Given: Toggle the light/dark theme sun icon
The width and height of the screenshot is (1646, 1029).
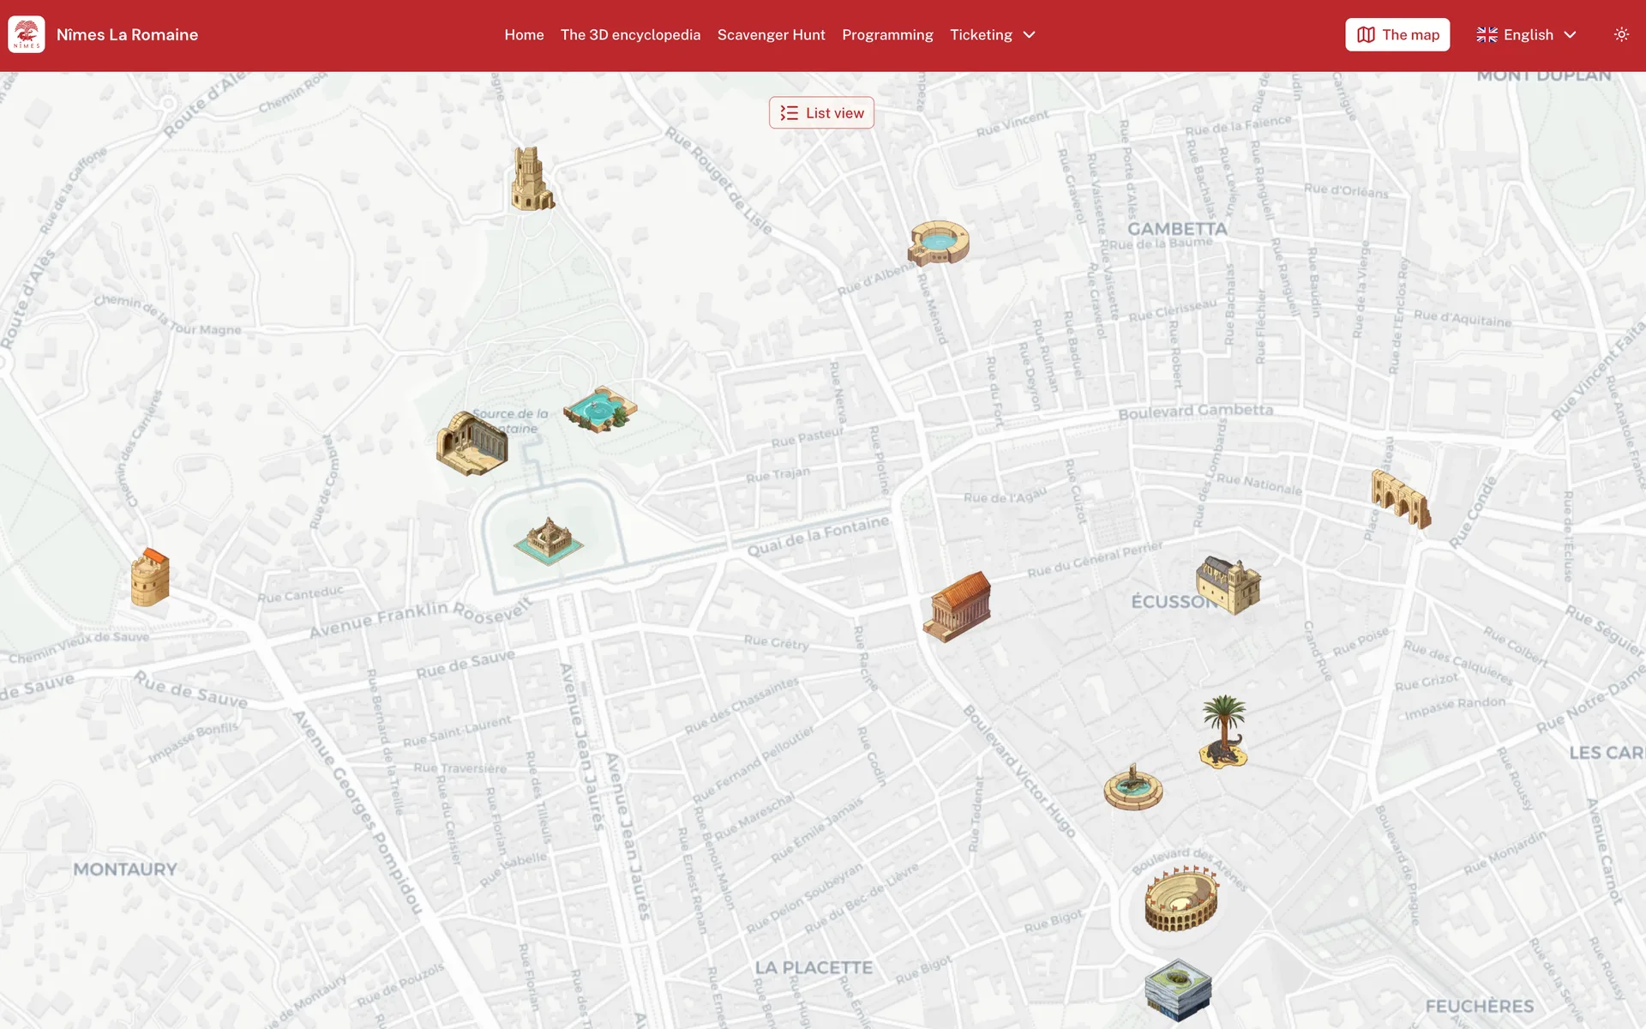Looking at the screenshot, I should (x=1621, y=35).
